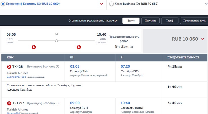
Task: Click the 03:05 Kazan departure time
Action: [x=75, y=67]
